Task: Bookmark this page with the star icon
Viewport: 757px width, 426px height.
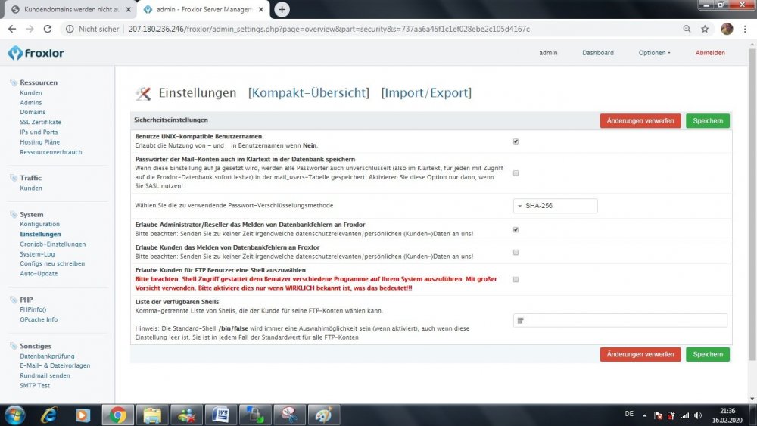Action: (x=705, y=29)
